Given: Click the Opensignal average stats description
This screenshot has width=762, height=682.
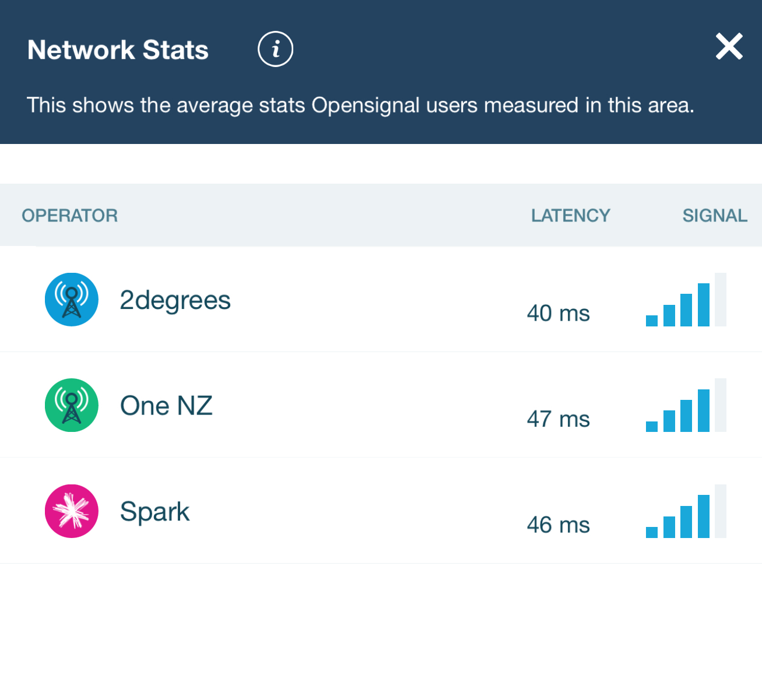Looking at the screenshot, I should click(x=360, y=106).
